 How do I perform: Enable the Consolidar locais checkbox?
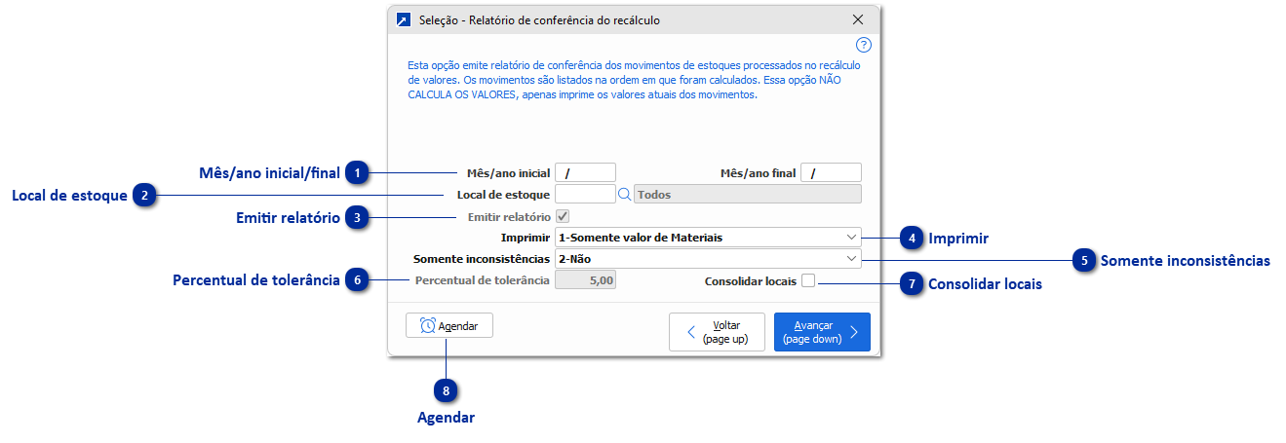coord(808,281)
